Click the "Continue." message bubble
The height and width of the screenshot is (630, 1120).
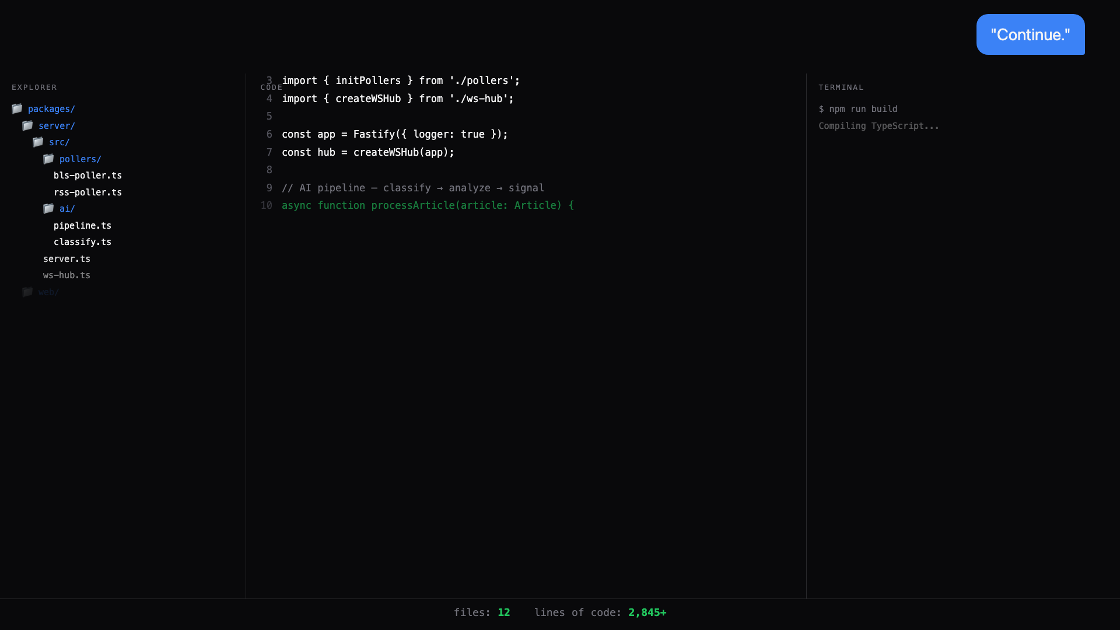(1030, 34)
